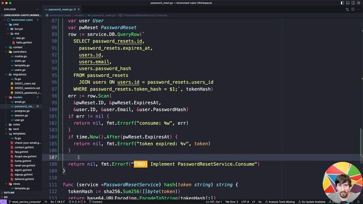The height and width of the screenshot is (204, 363).
Task: Open exp.go file
Action: pyautogui.click(x=20, y=38)
